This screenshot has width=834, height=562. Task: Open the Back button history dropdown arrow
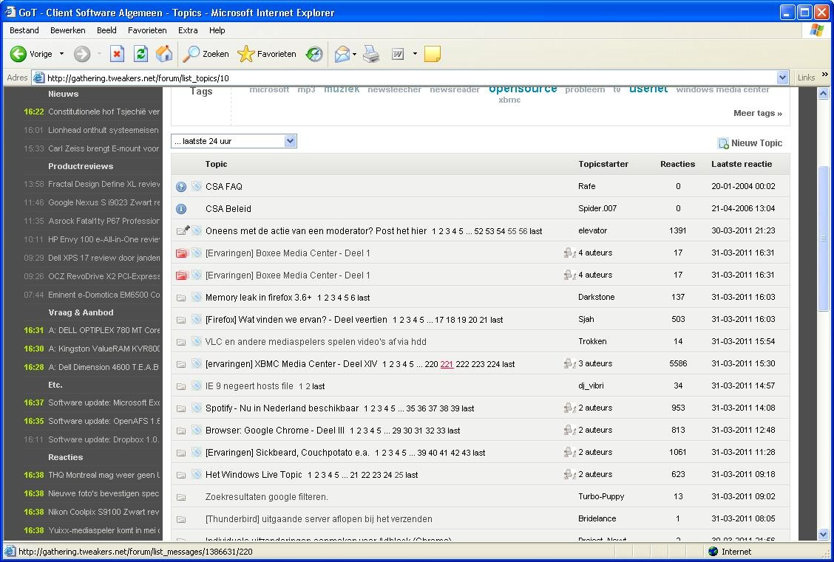click(61, 54)
